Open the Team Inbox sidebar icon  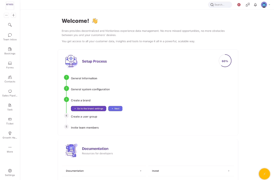tap(10, 35)
